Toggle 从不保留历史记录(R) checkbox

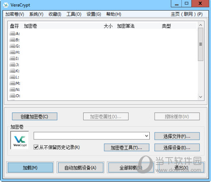[x=36, y=147]
